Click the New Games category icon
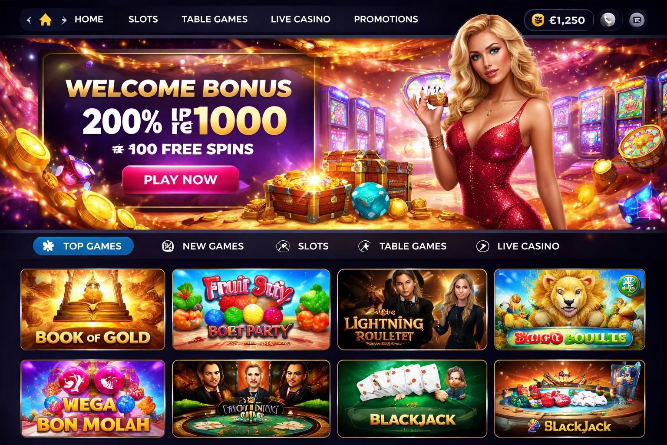Image resolution: width=667 pixels, height=445 pixels. pos(168,246)
